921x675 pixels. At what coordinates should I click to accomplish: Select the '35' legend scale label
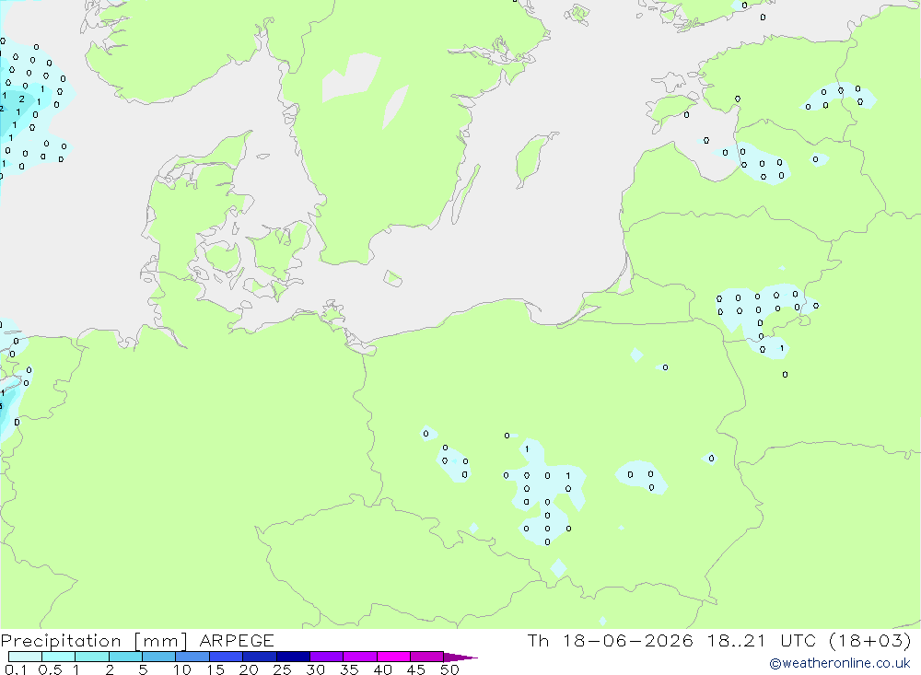click(349, 669)
